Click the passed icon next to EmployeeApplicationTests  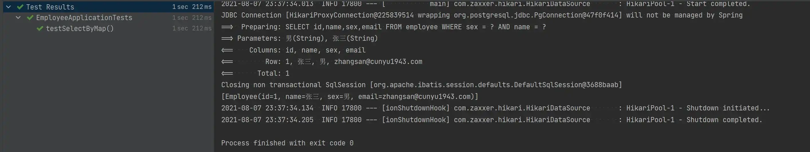click(30, 17)
